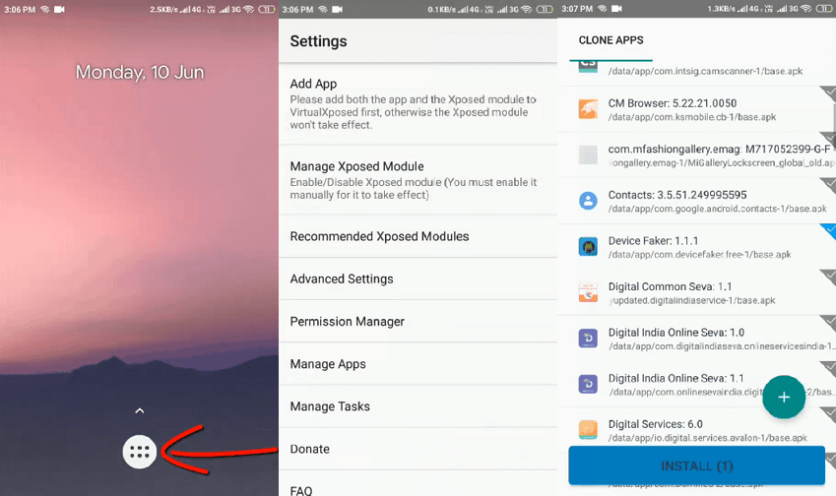Toggle selection mark for Digital Common Seva
836x496 pixels.
829,277
